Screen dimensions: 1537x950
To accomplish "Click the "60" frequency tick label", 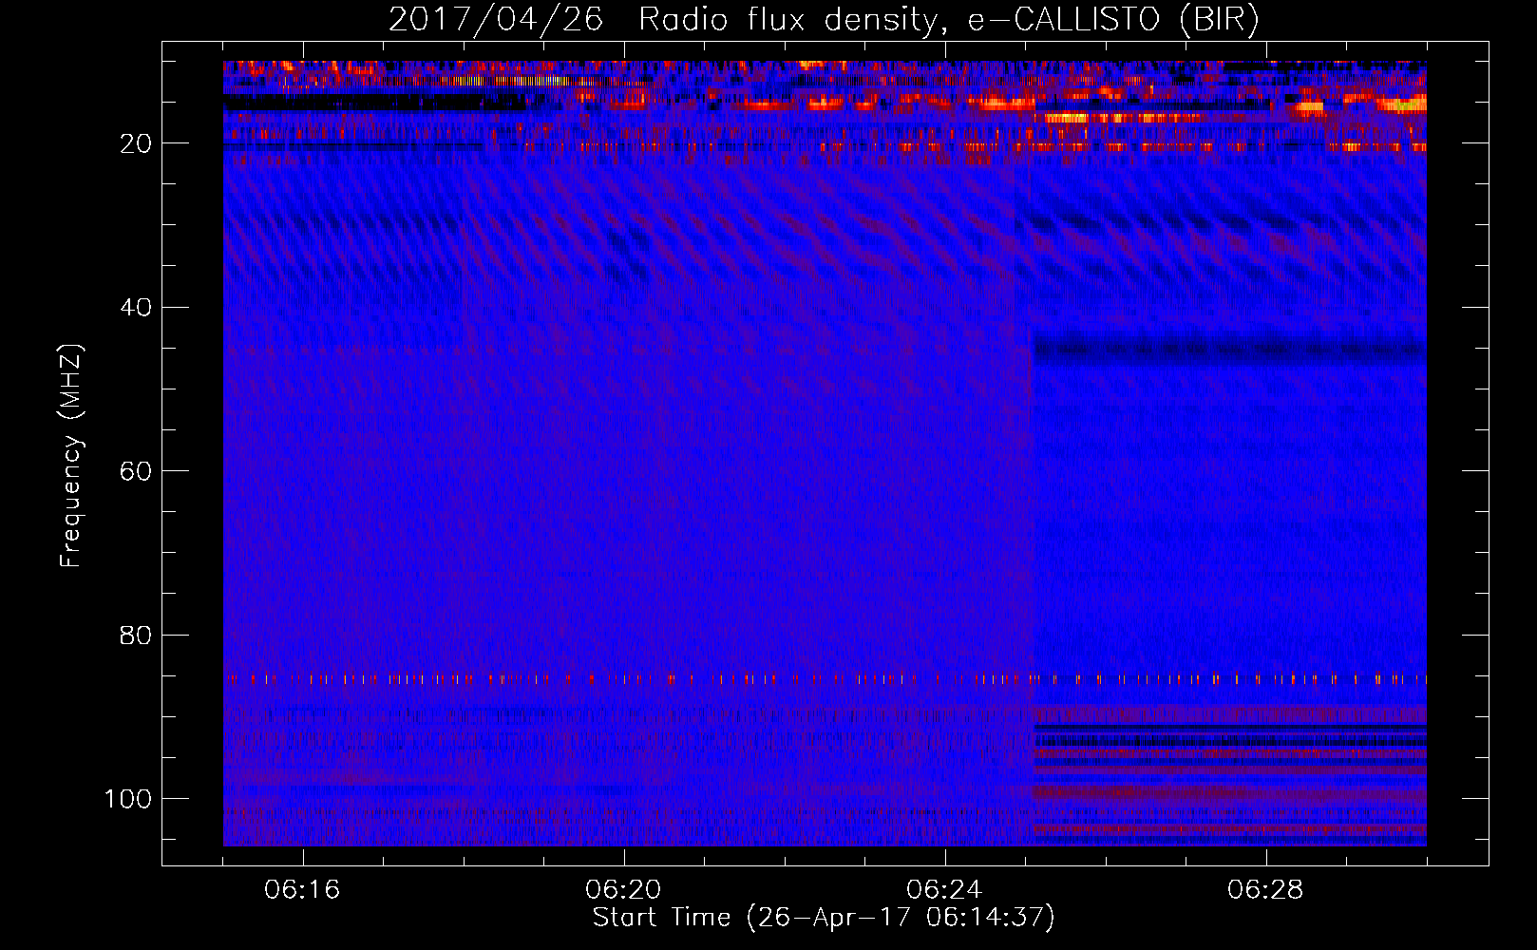I will [136, 471].
